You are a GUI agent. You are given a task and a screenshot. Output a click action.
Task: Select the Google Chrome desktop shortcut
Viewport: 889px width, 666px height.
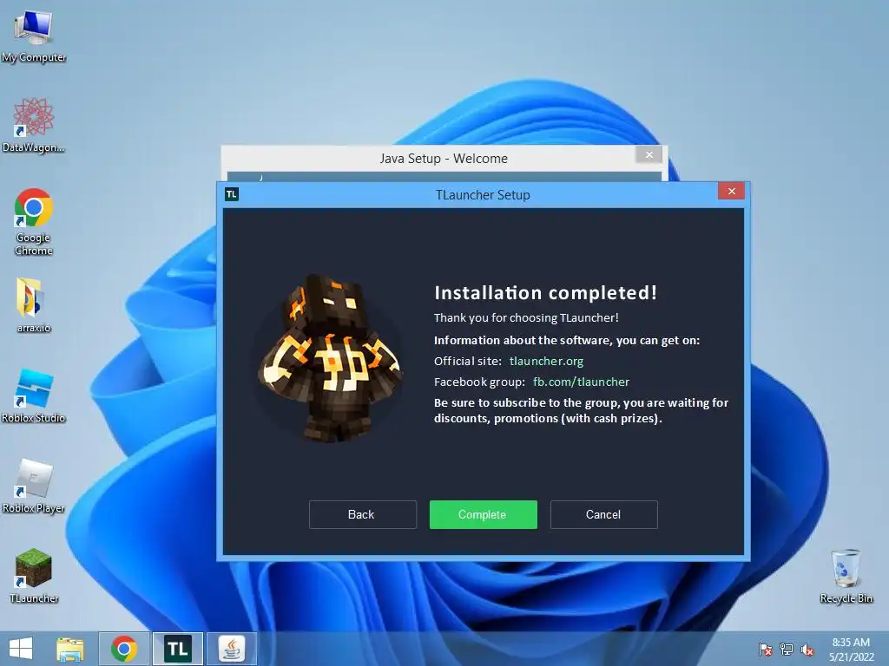(x=34, y=221)
